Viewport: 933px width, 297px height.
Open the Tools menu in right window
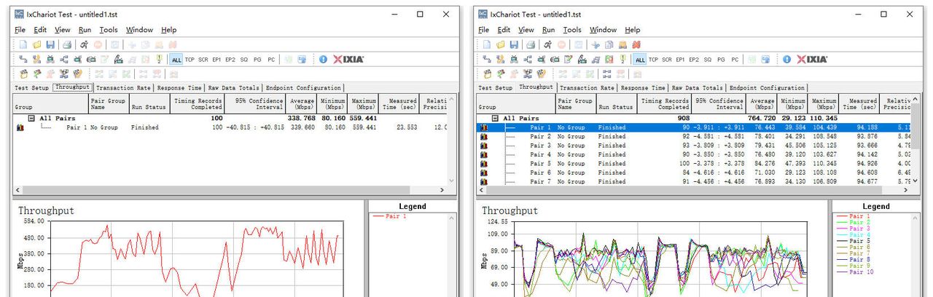point(572,30)
